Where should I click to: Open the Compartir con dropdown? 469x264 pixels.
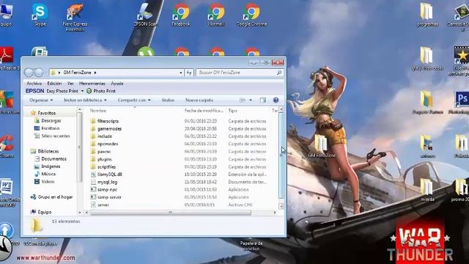pyautogui.click(x=134, y=100)
